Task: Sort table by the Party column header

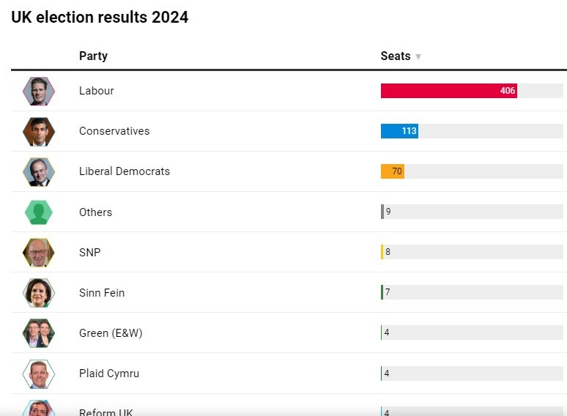Action: (x=93, y=56)
